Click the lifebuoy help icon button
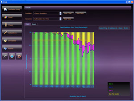This screenshot has width=134, height=101. [x=19, y=56]
